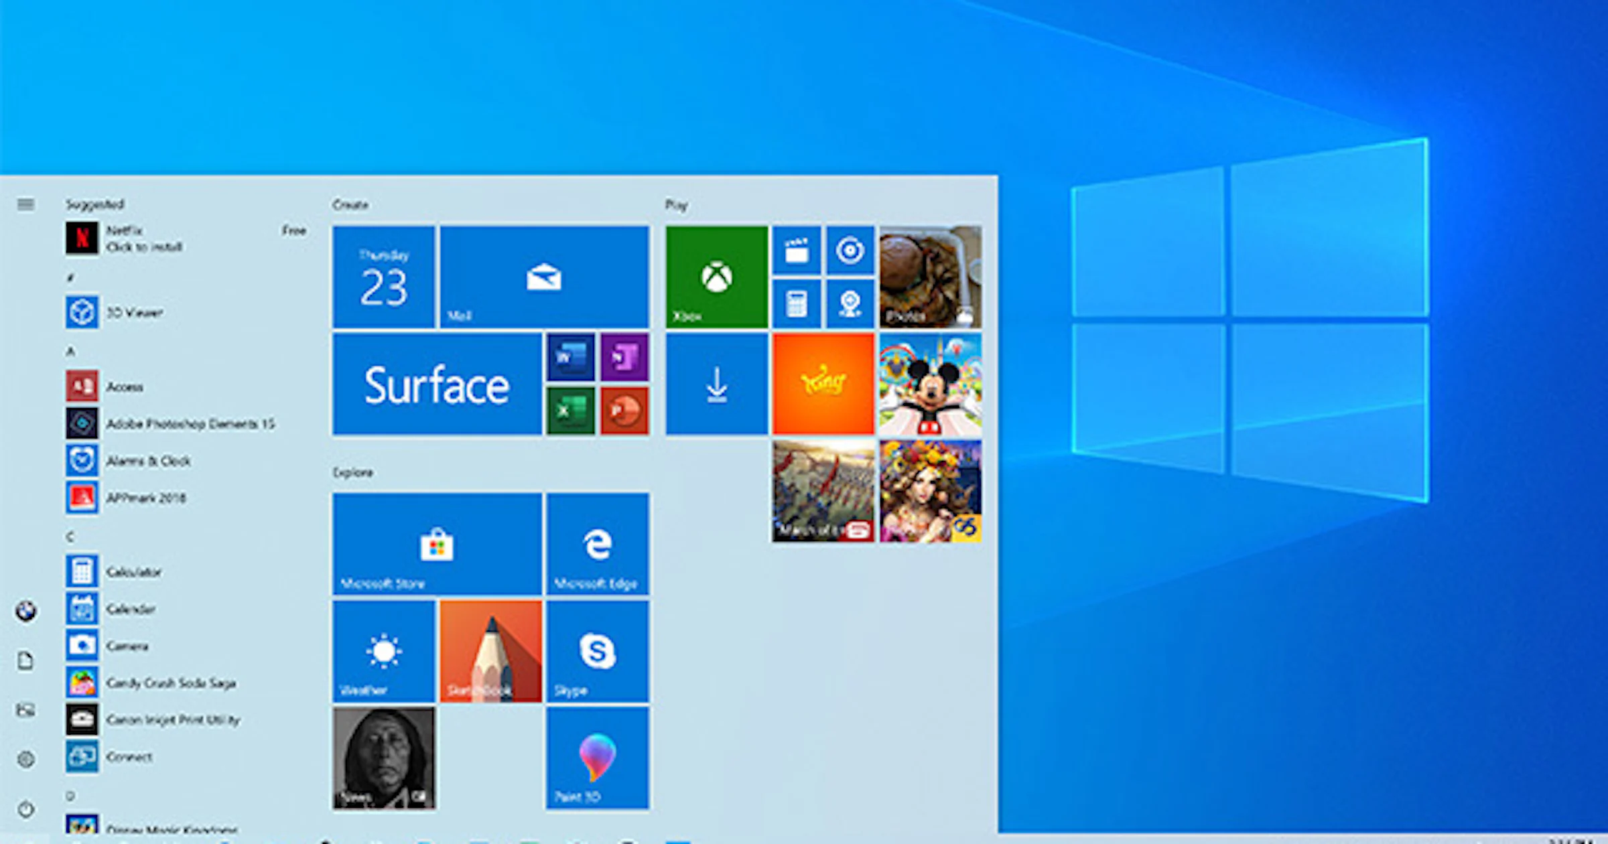Click the Power icon in Start
The height and width of the screenshot is (844, 1608).
pos(25,808)
